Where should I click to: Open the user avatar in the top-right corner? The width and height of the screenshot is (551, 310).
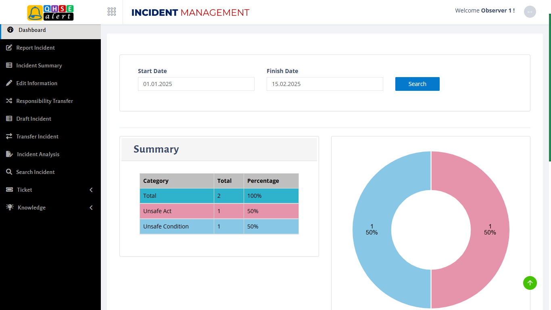coord(530,12)
